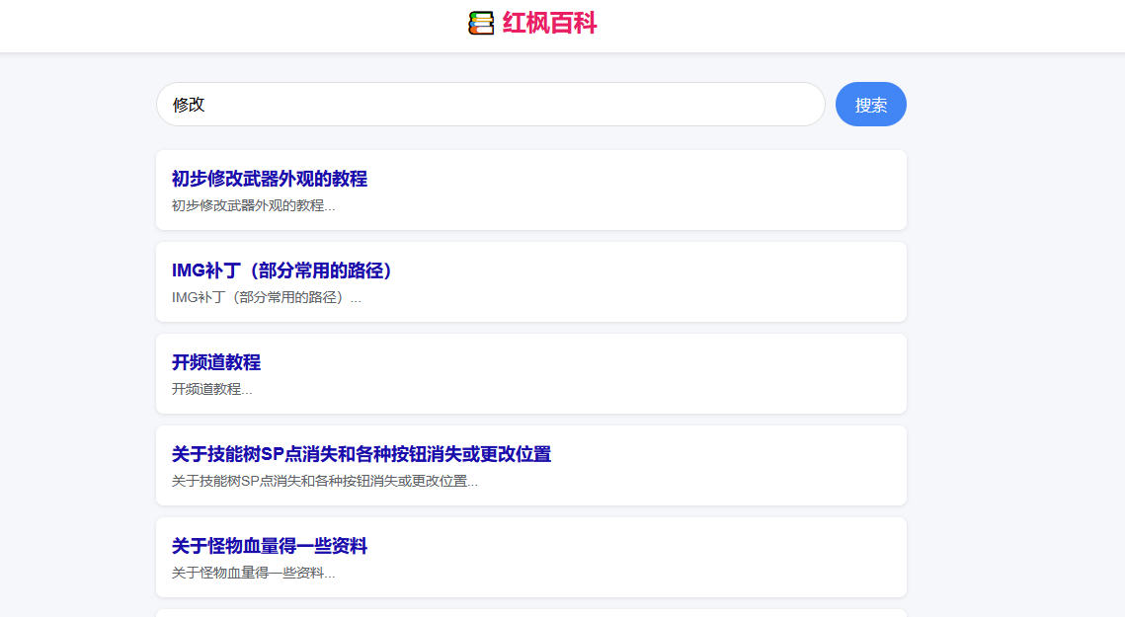
Task: Open article 初步修改武器外观的教程
Action: point(269,179)
